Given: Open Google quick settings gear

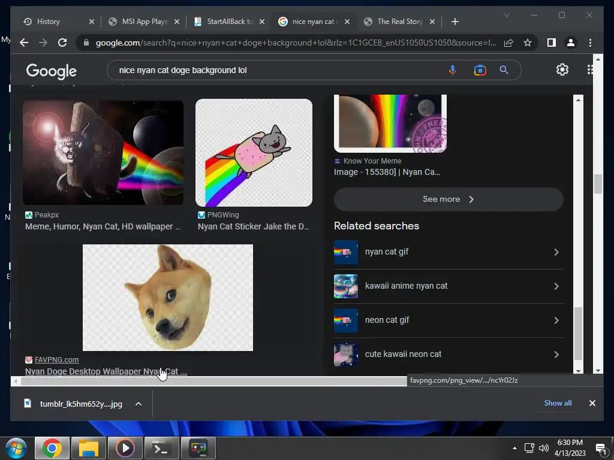Looking at the screenshot, I should pyautogui.click(x=562, y=69).
